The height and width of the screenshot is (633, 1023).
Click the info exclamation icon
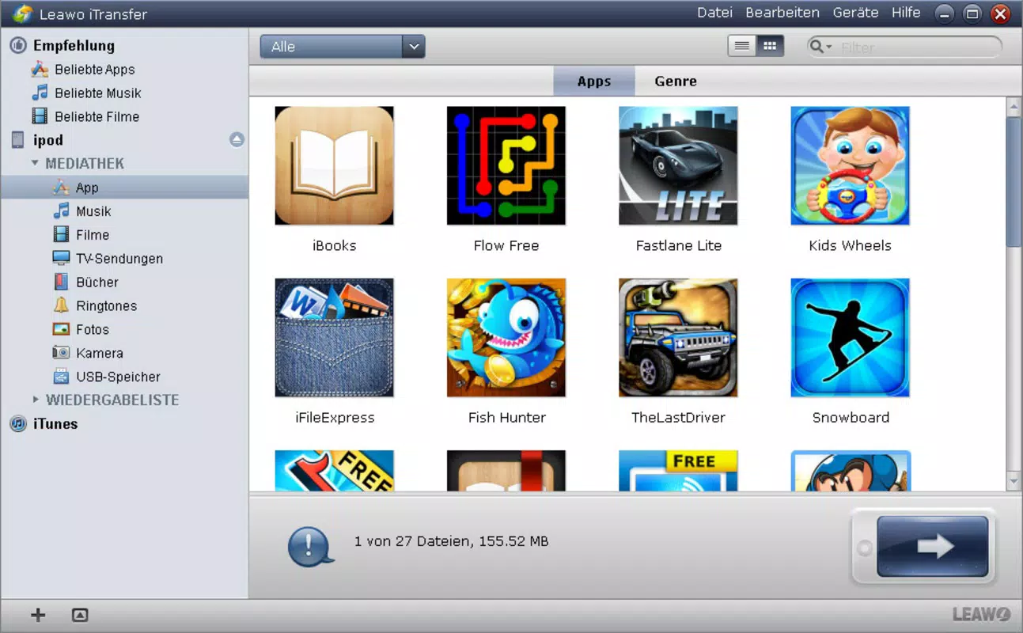click(x=310, y=546)
